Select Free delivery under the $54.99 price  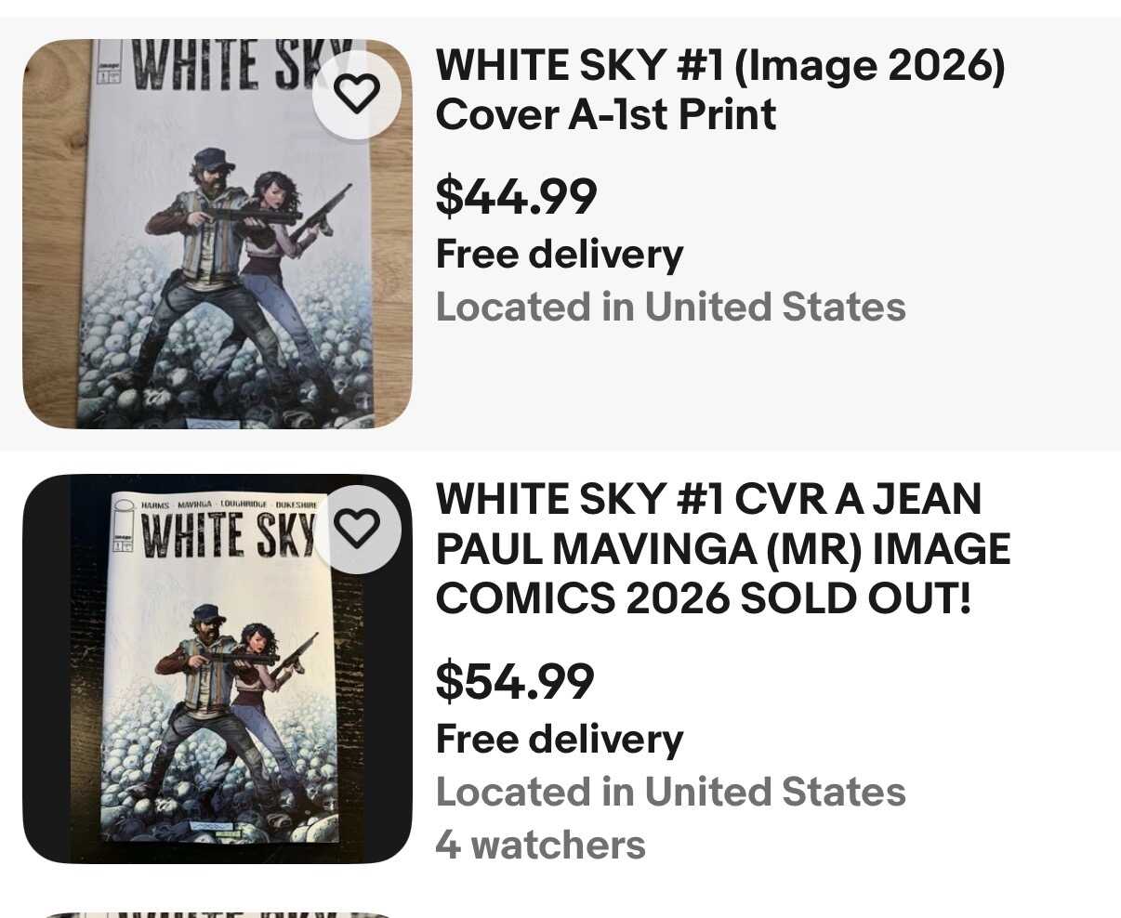point(559,739)
